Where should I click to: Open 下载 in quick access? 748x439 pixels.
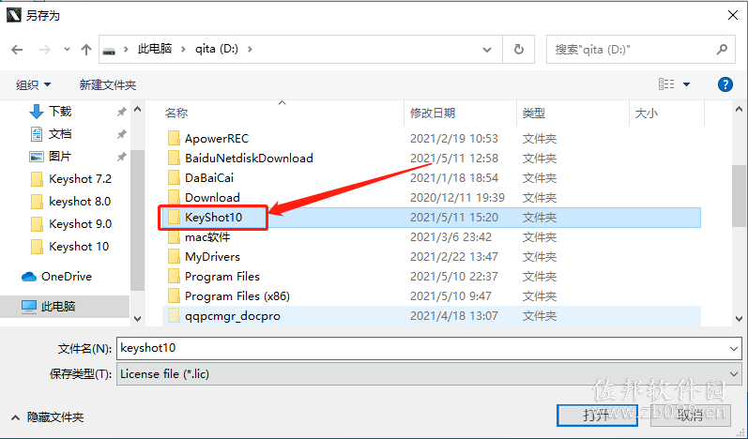pyautogui.click(x=60, y=112)
